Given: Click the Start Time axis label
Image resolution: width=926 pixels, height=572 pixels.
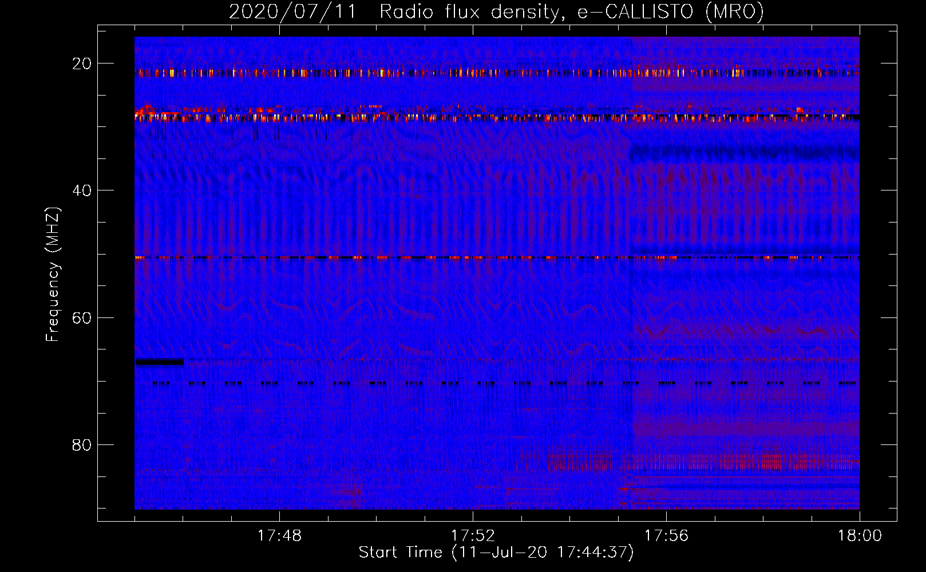Looking at the screenshot, I should [x=496, y=553].
